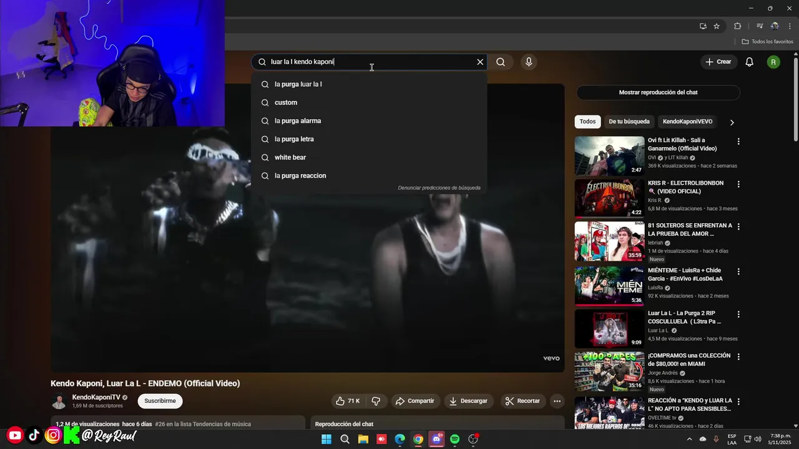The height and width of the screenshot is (449, 799).
Task: Open the media controls music icon in toolbar
Action: coord(760,26)
